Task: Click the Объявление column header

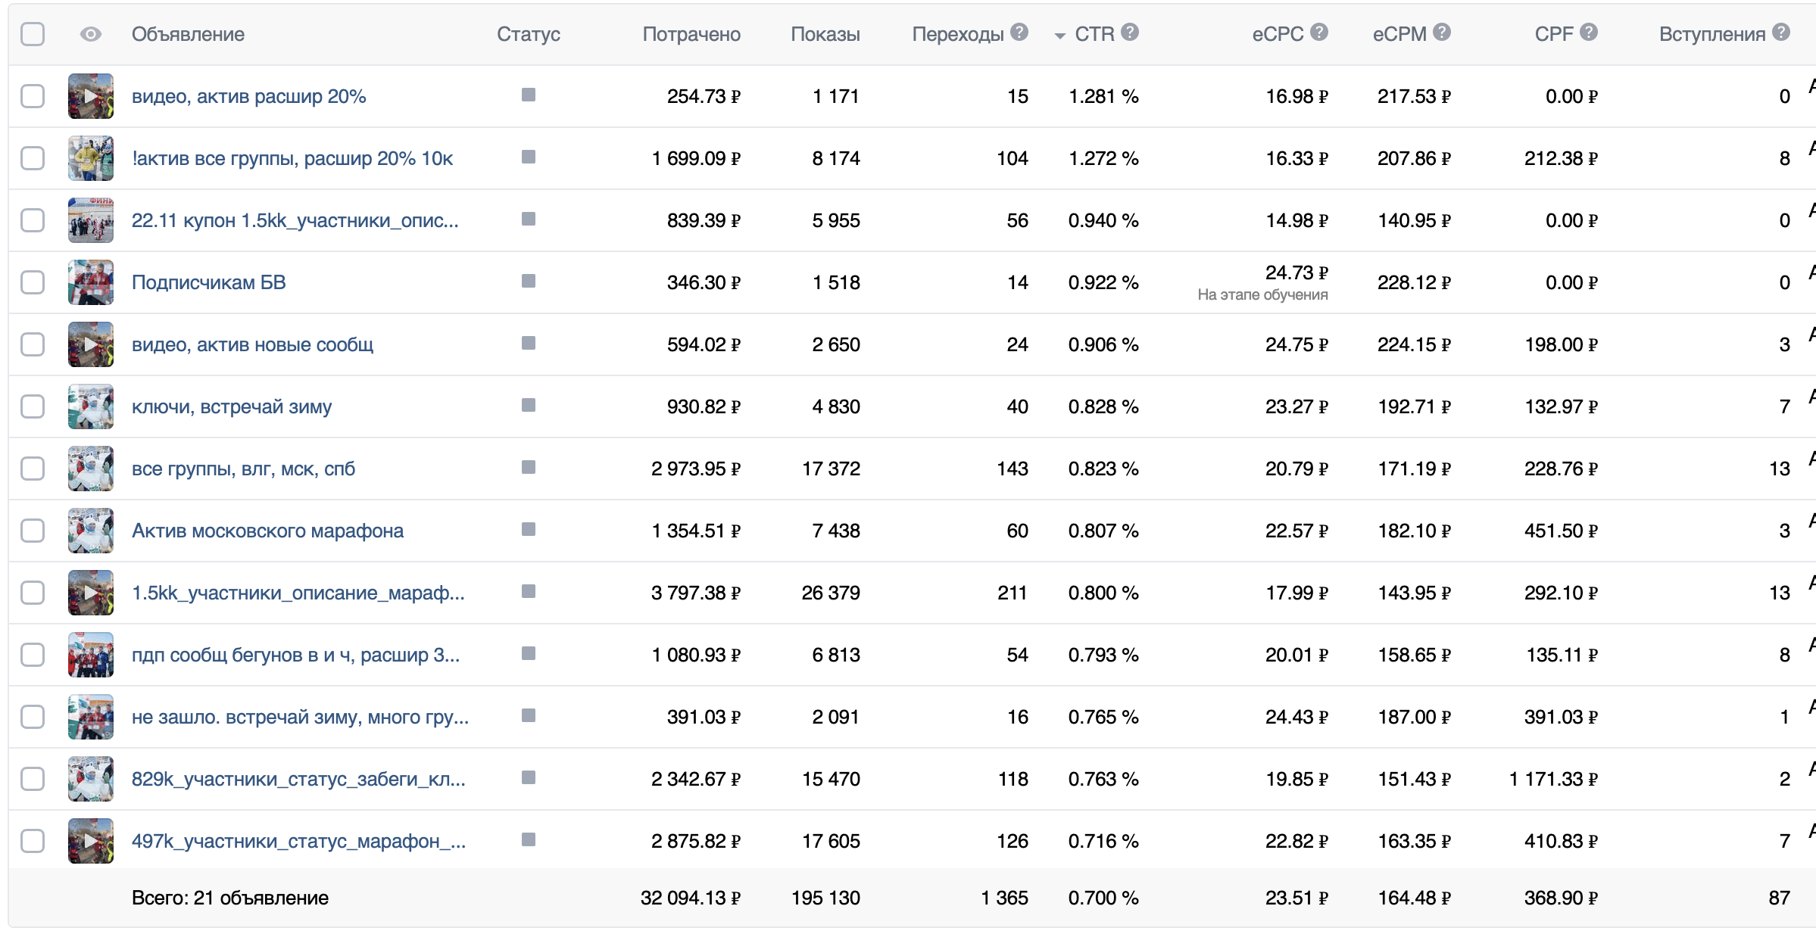Action: pyautogui.click(x=188, y=34)
